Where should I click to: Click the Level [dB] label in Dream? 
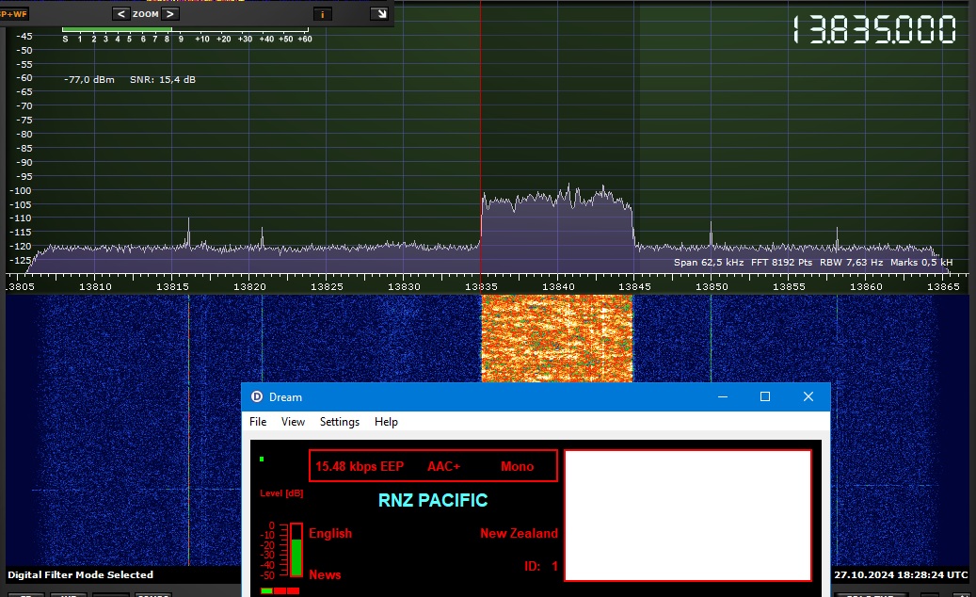(x=281, y=493)
